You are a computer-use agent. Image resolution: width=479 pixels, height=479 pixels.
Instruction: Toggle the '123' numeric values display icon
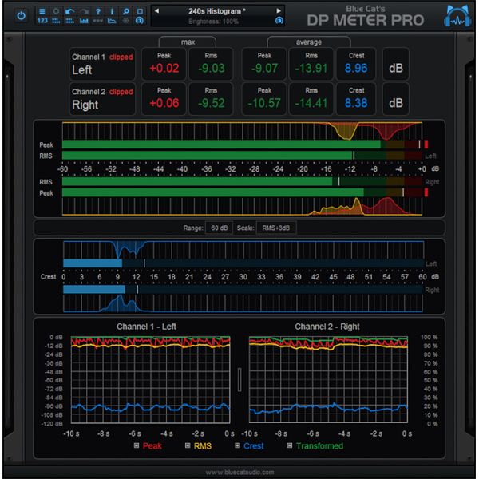[42, 21]
